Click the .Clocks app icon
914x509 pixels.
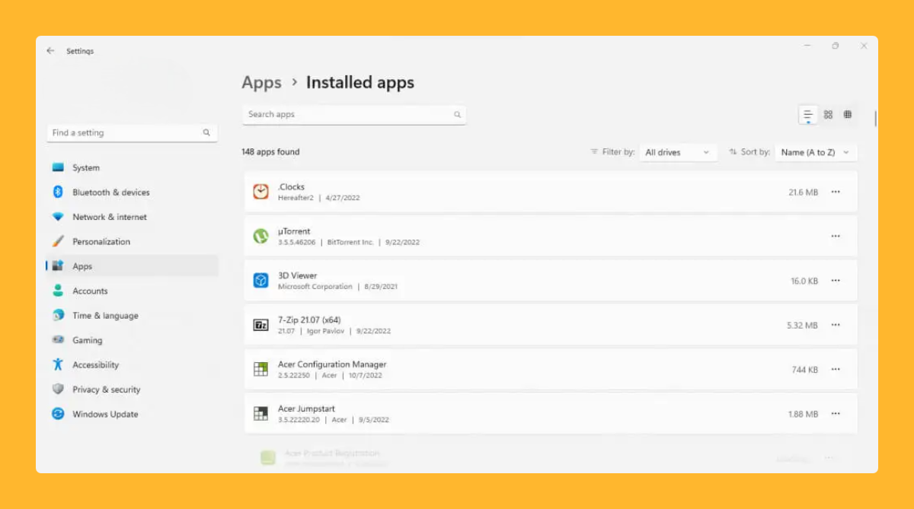click(261, 192)
